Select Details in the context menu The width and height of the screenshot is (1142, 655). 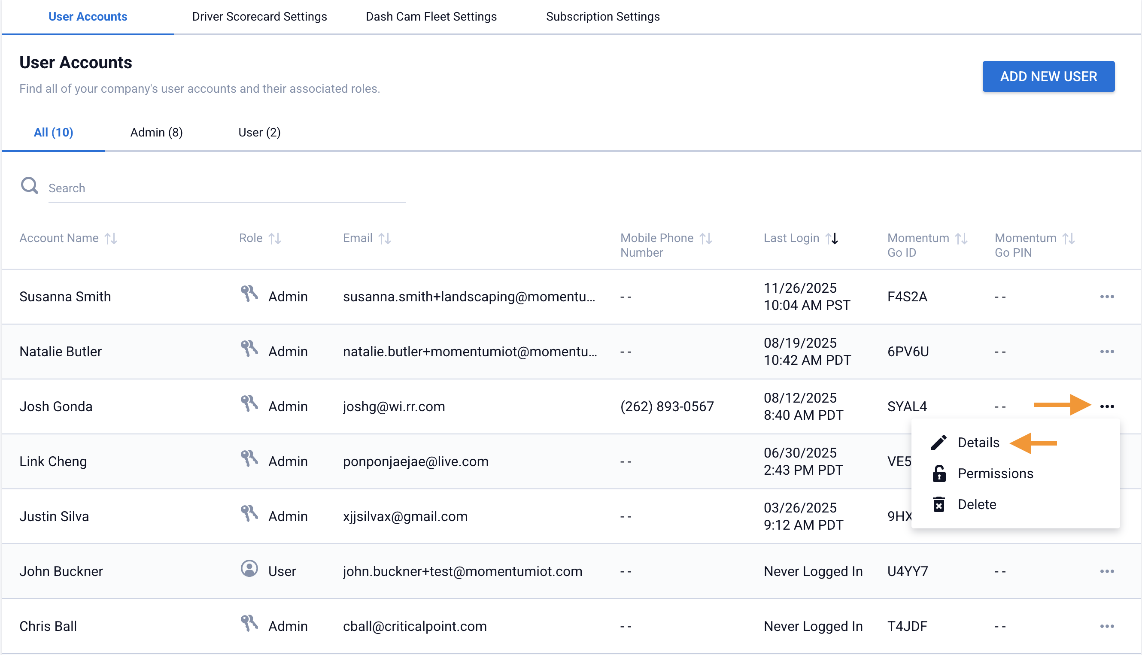[978, 443]
